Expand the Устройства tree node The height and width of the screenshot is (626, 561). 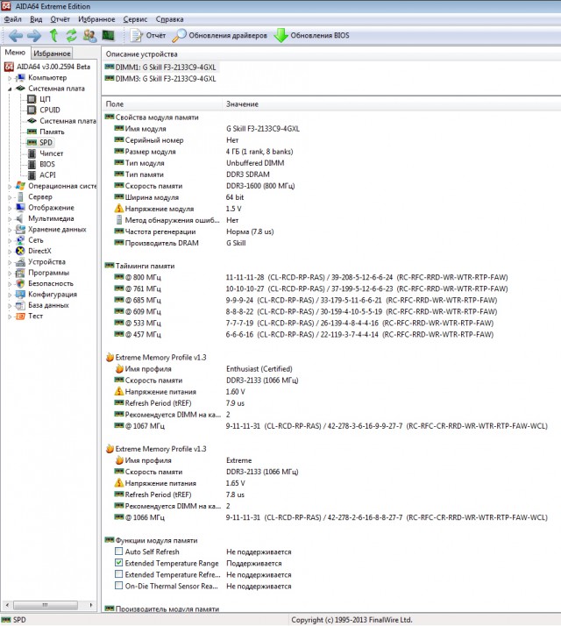[x=10, y=262]
